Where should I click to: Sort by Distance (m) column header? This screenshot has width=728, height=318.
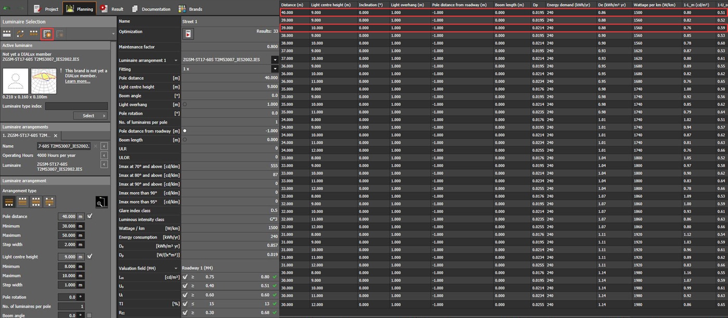click(x=295, y=5)
